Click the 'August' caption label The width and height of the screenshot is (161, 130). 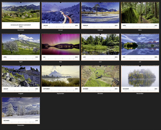(x=21, y=93)
